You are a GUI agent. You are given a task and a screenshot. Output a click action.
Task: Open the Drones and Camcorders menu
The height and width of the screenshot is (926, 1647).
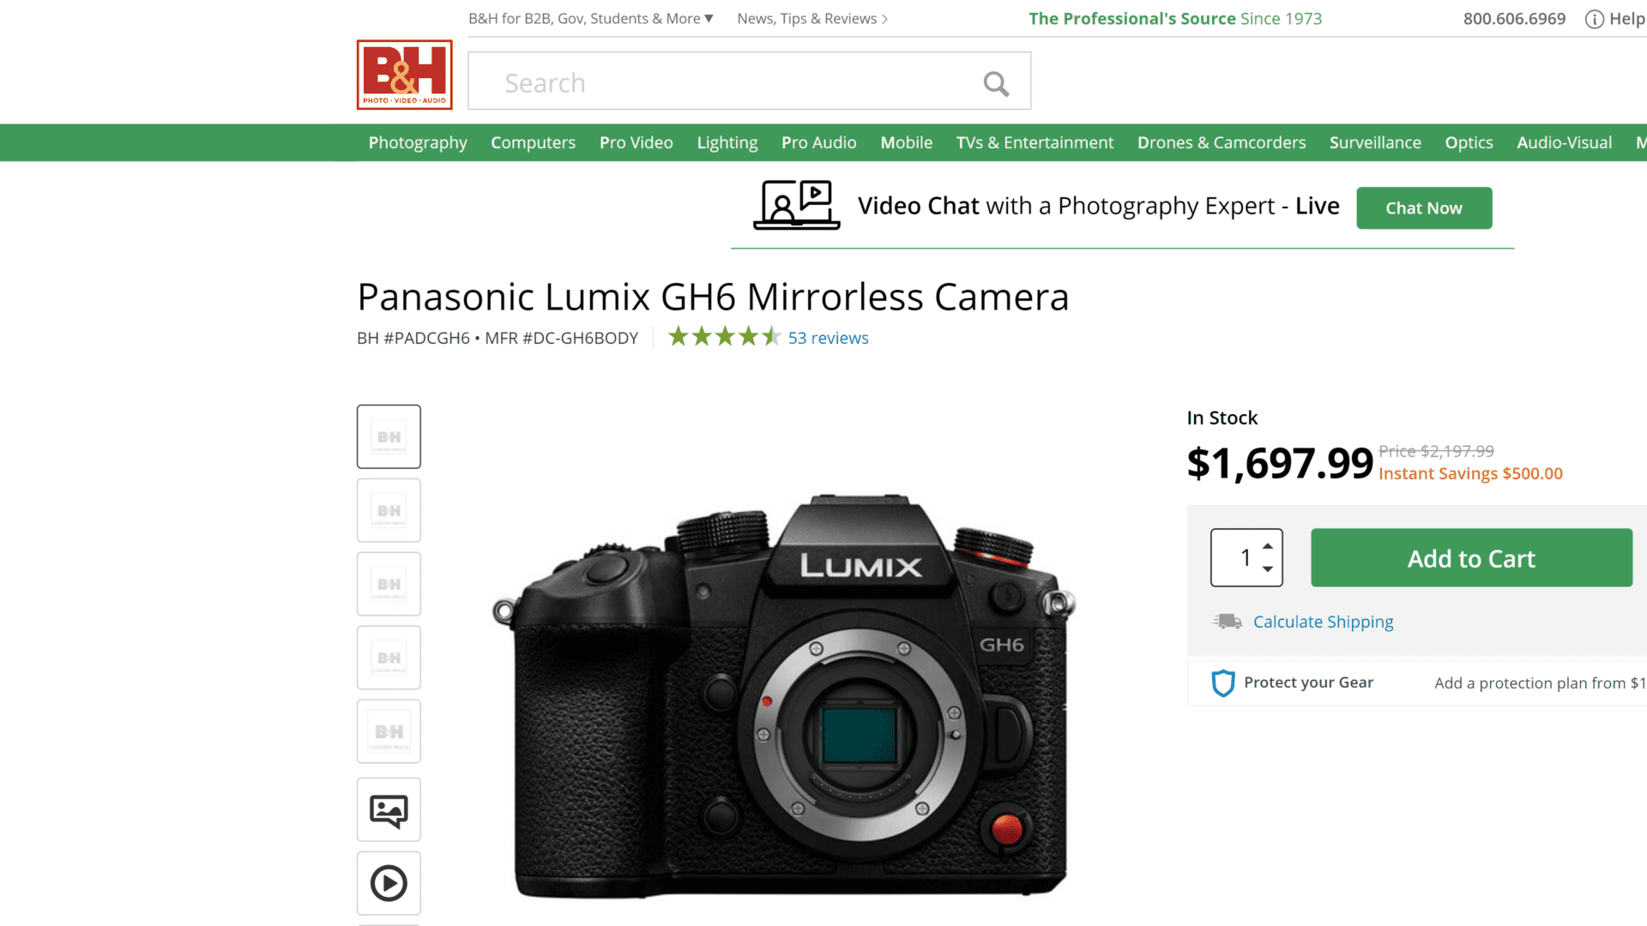pyautogui.click(x=1222, y=142)
